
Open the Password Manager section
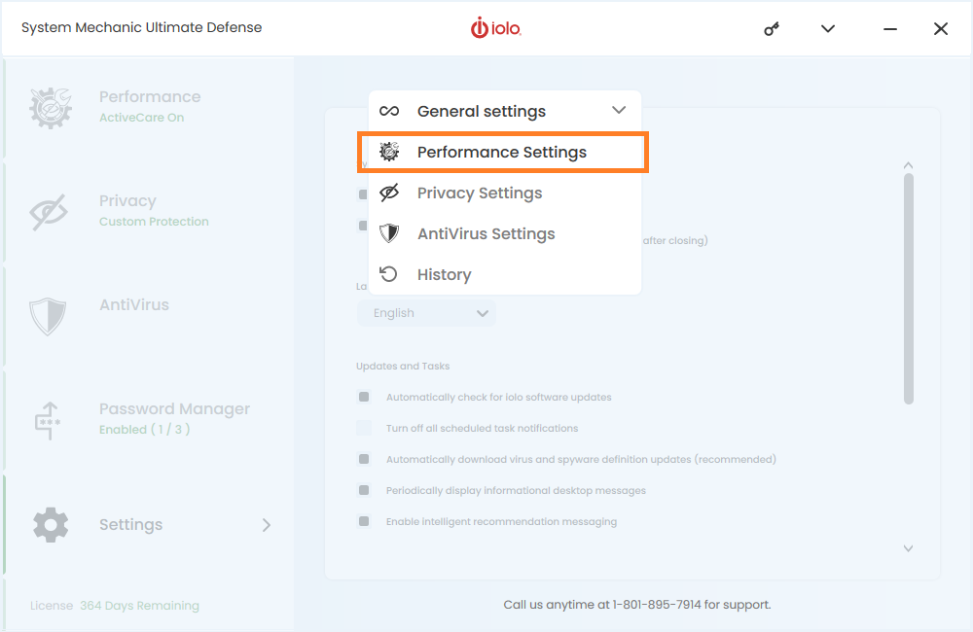[149, 419]
